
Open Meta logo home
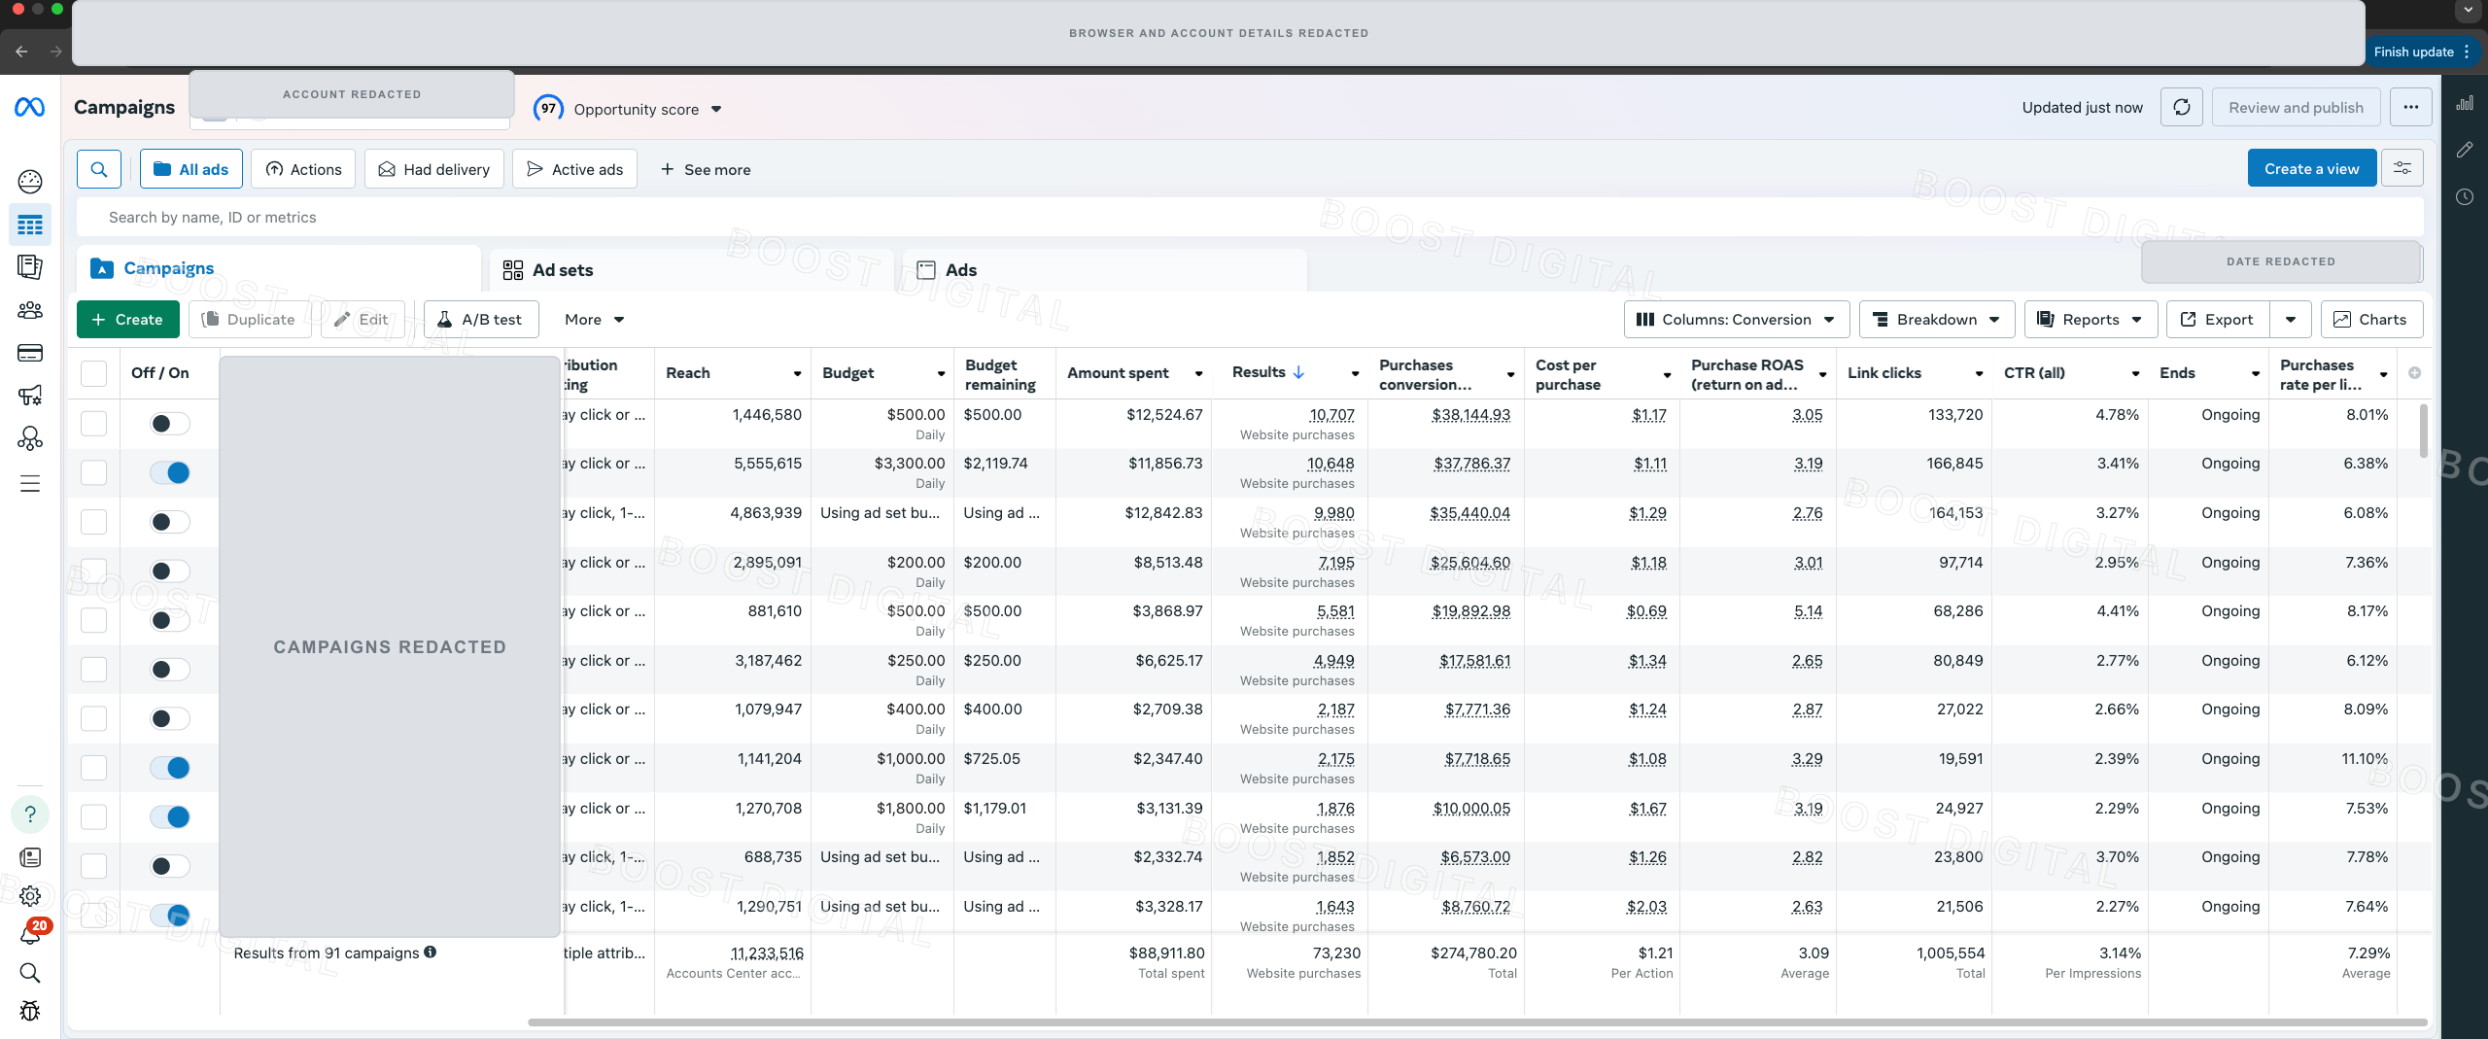click(29, 107)
